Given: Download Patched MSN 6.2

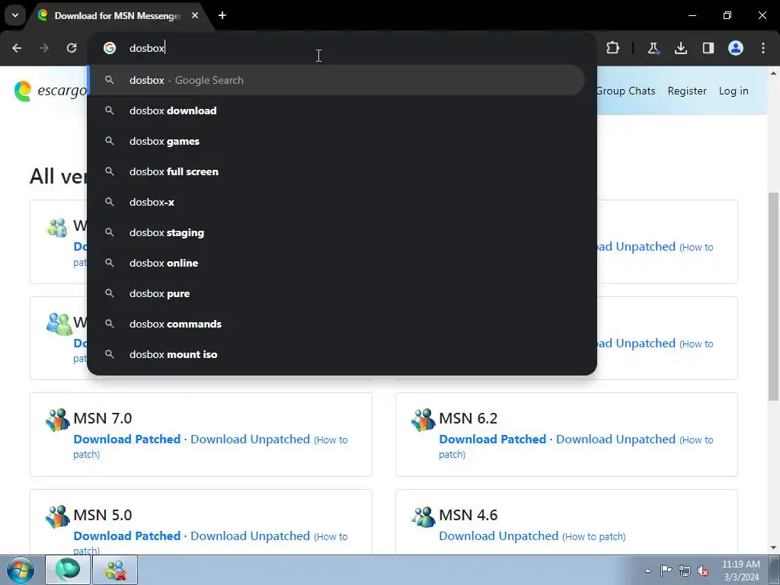Looking at the screenshot, I should [x=493, y=440].
